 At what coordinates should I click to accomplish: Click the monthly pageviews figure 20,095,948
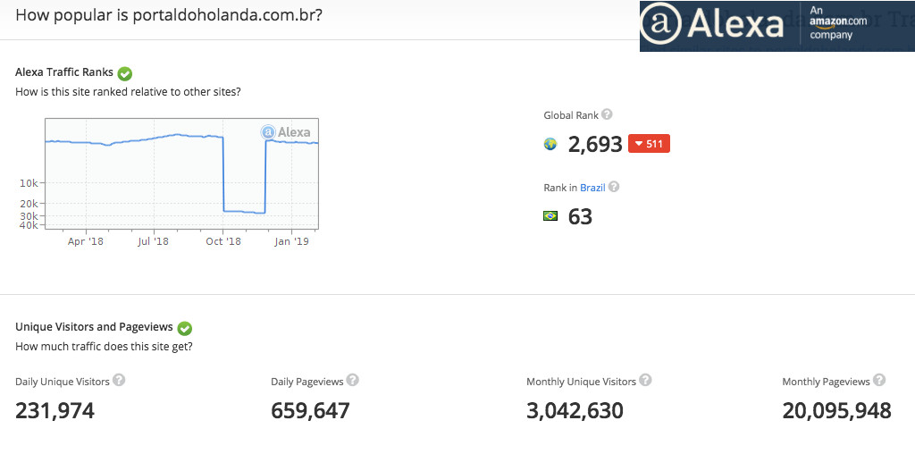(836, 411)
